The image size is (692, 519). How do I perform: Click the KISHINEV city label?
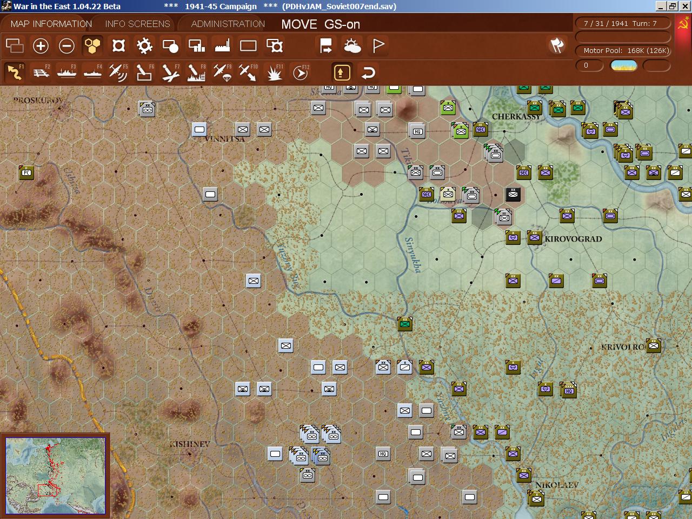[x=190, y=444]
